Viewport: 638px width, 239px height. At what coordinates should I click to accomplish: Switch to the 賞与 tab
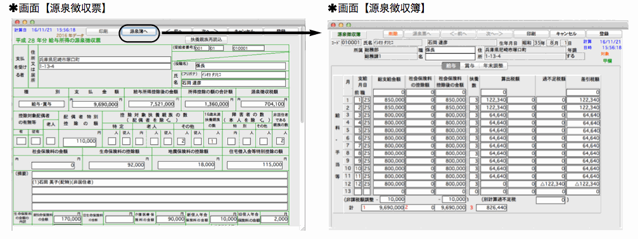tap(469, 66)
